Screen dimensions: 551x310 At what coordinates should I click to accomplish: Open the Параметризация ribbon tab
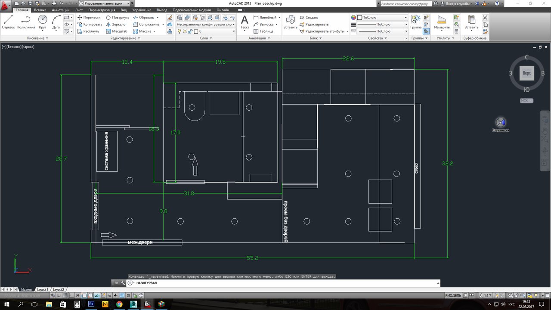pos(102,10)
